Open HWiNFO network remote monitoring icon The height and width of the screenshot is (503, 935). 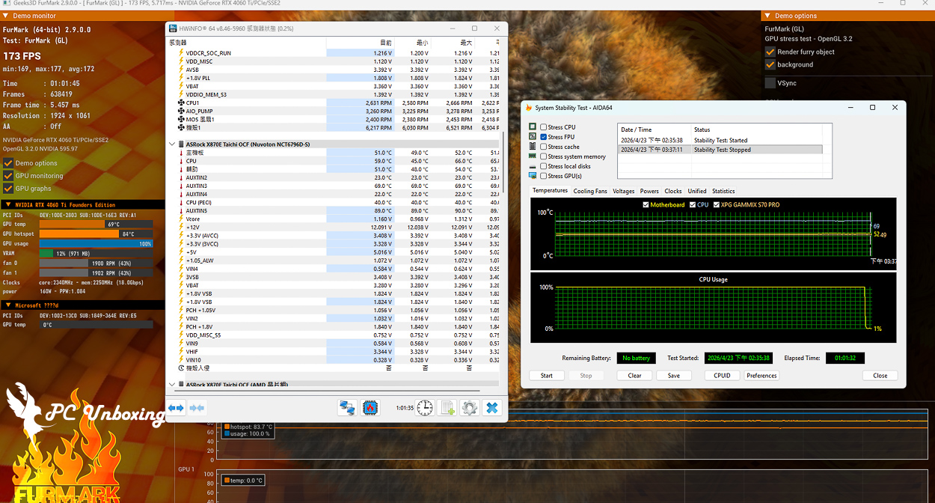pyautogui.click(x=347, y=408)
